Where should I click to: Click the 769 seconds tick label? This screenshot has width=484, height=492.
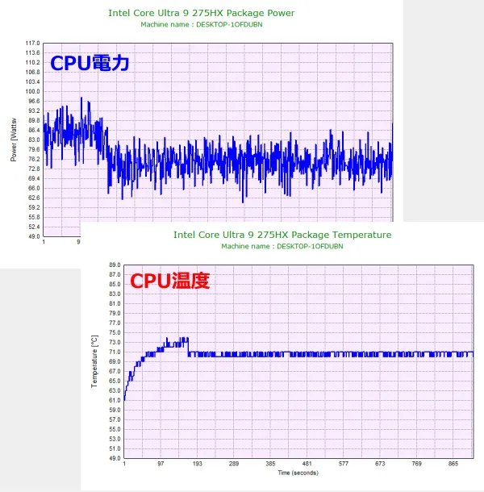(x=417, y=464)
